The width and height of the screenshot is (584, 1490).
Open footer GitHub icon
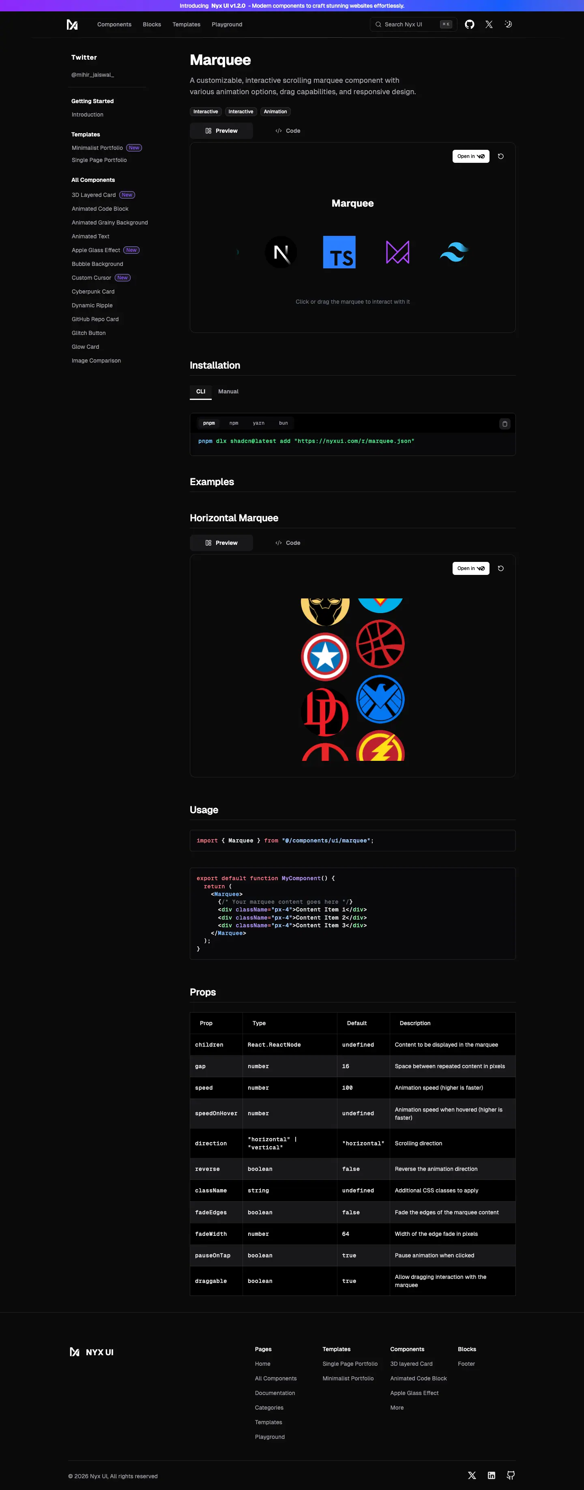click(511, 1475)
